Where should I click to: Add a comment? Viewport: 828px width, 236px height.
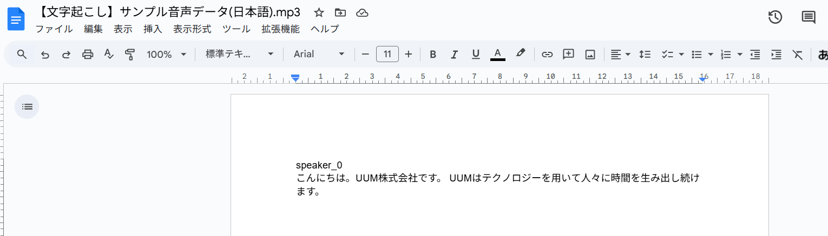(568, 54)
